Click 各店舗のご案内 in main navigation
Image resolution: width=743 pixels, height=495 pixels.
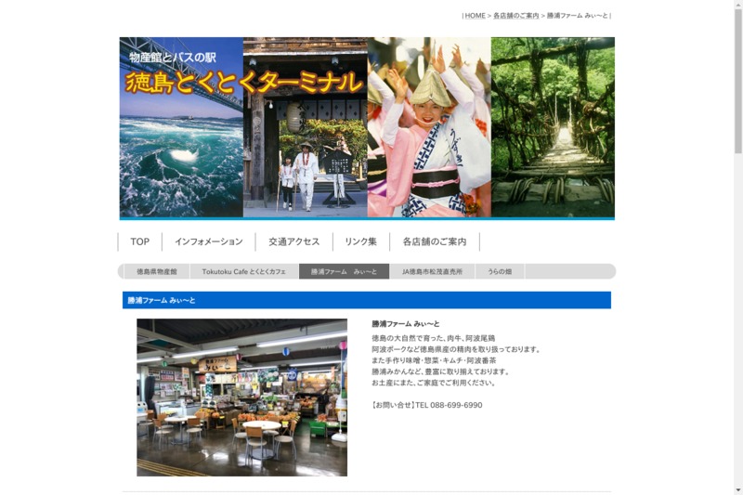[434, 241]
